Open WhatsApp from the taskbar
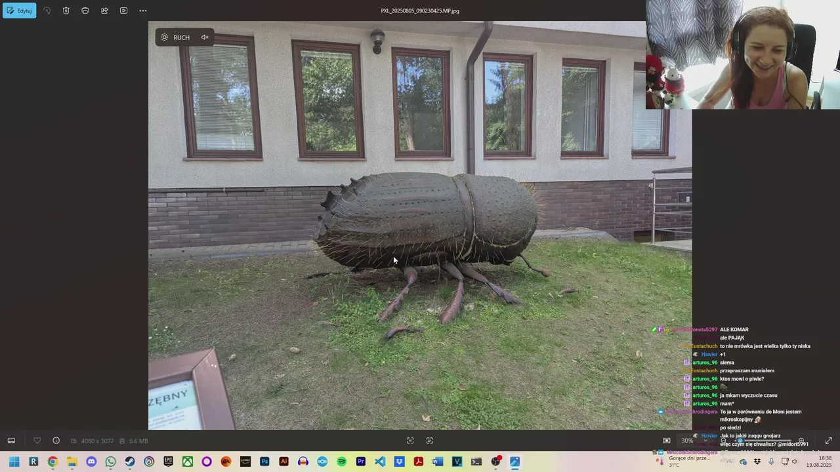 110,462
